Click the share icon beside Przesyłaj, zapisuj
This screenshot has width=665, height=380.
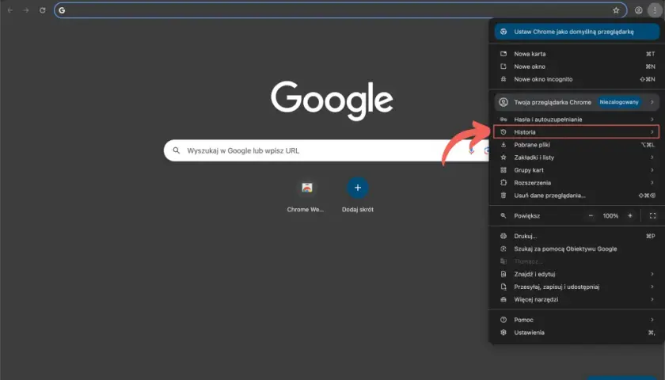pyautogui.click(x=503, y=287)
